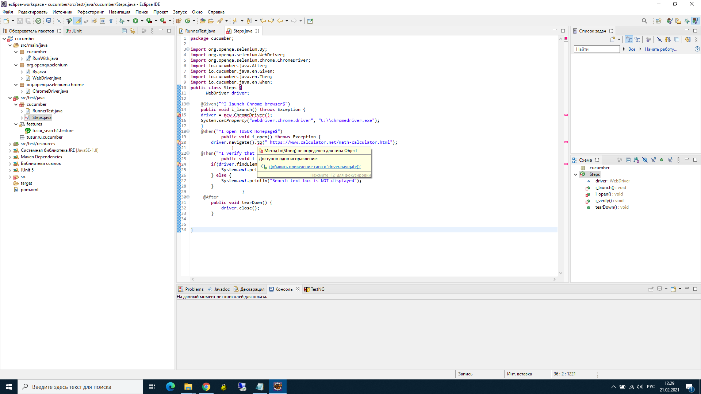701x394 pixels.
Task: Click the Search magnifier icon in the toolbar
Action: [644, 21]
